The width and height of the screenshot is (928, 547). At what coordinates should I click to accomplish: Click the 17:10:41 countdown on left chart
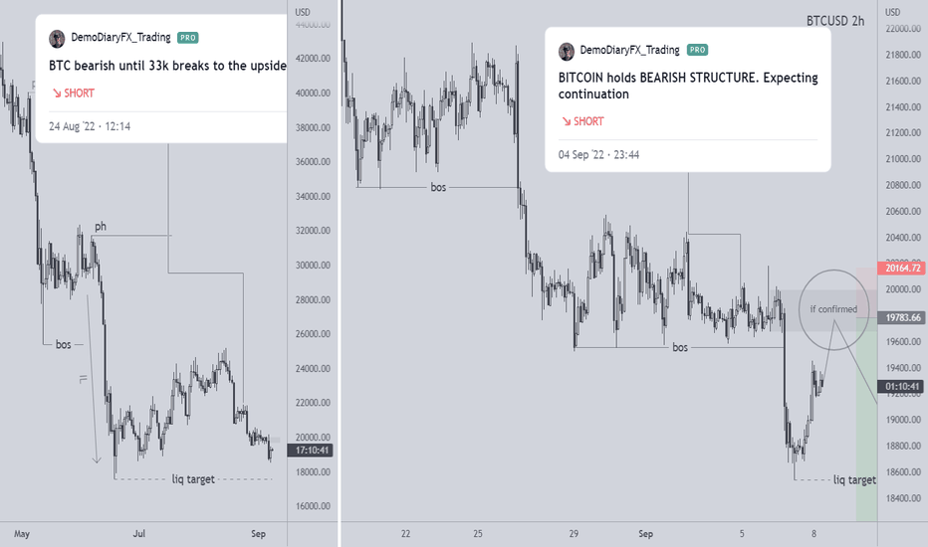point(312,450)
